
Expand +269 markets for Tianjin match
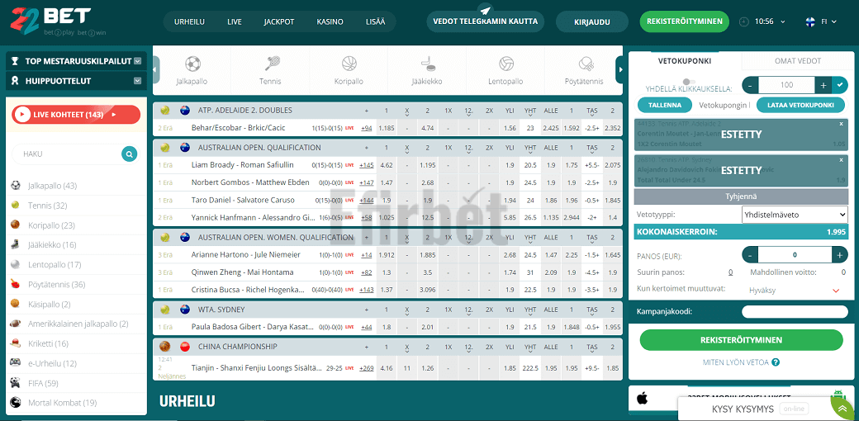[x=367, y=368]
